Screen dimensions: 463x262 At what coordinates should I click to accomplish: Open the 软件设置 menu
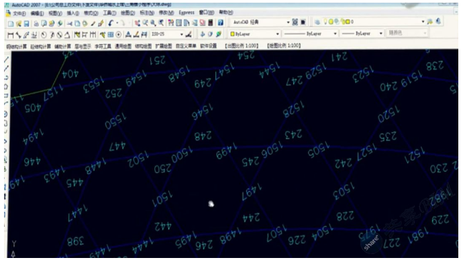point(209,46)
